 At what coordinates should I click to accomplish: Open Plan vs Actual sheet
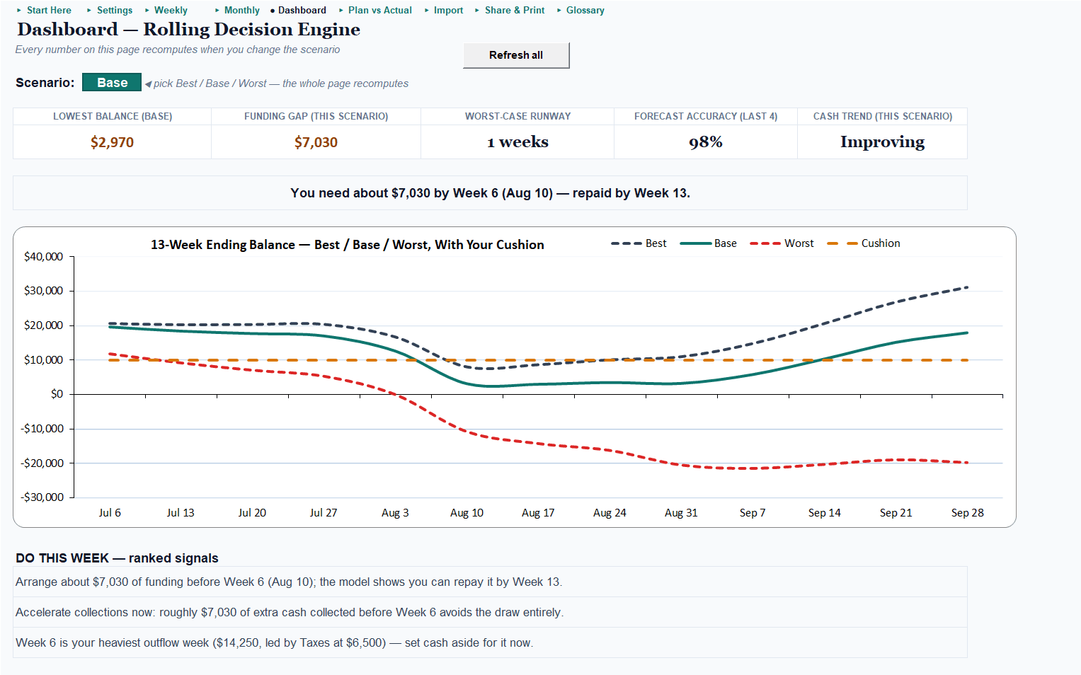coord(380,10)
